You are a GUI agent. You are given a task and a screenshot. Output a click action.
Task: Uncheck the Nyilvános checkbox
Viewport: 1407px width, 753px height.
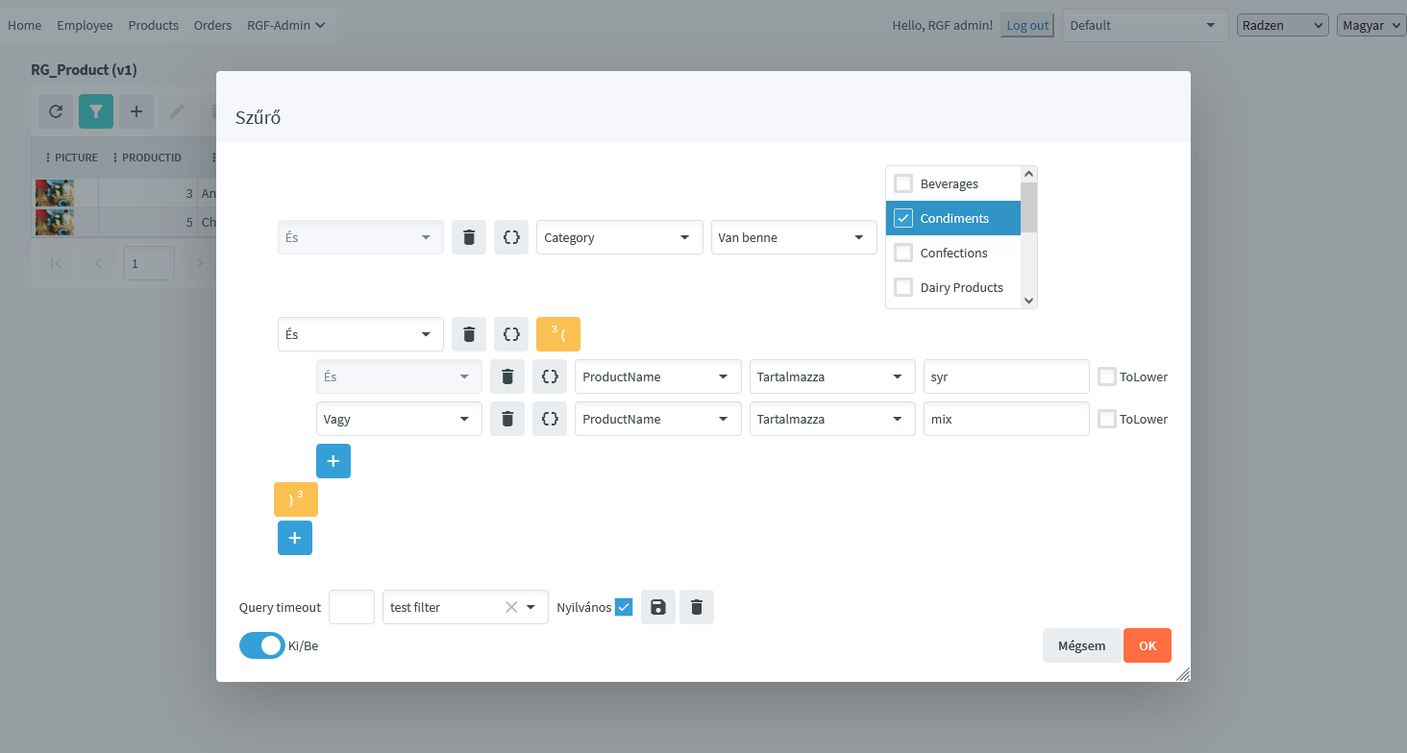624,607
